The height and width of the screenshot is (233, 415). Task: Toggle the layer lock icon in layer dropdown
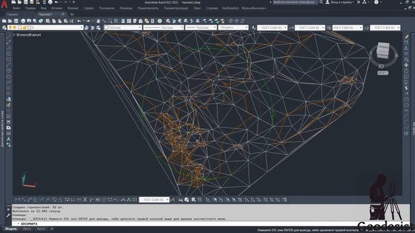coord(25,27)
